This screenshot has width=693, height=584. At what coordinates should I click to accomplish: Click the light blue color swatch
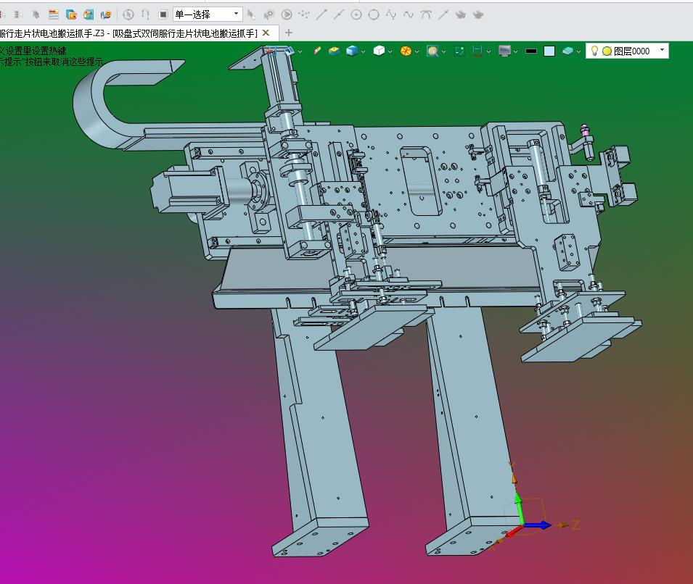pos(549,51)
